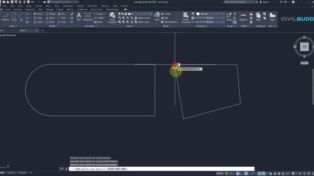Expand the Modify panel
The width and height of the screenshot is (314, 176).
(53, 26)
